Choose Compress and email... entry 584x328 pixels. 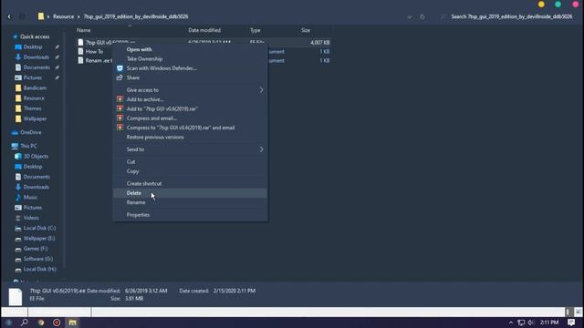[151, 118]
